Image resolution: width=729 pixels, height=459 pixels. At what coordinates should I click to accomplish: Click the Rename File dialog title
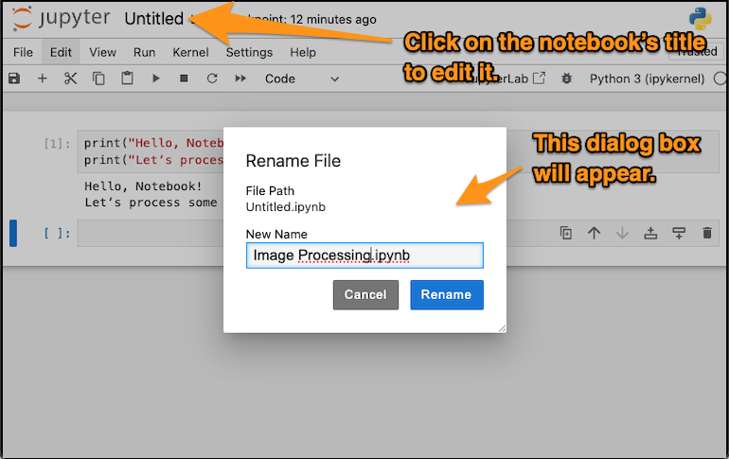(x=293, y=161)
